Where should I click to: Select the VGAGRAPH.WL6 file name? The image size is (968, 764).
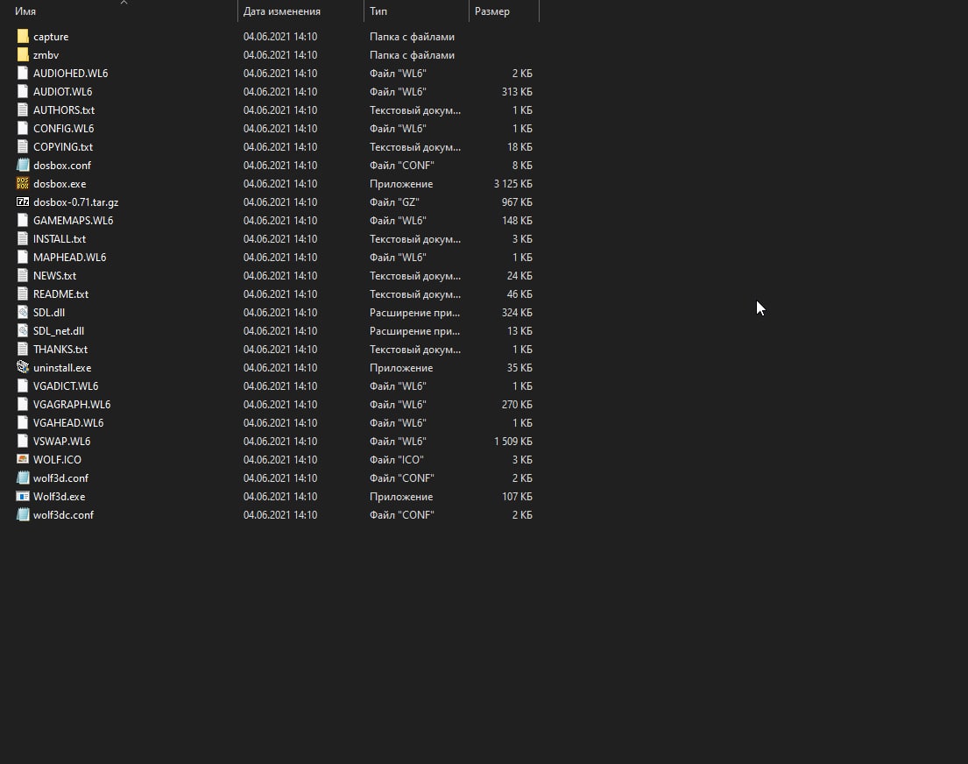(72, 405)
